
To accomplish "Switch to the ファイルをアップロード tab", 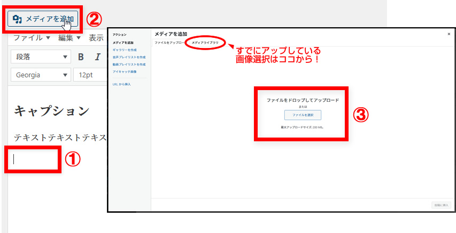I will pos(169,42).
